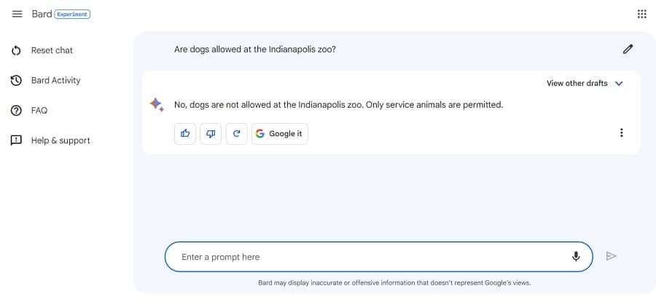The image size is (656, 305).
Task: Open FAQ from the sidebar
Action: [39, 111]
